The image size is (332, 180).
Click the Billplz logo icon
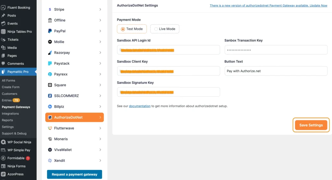tap(50, 106)
